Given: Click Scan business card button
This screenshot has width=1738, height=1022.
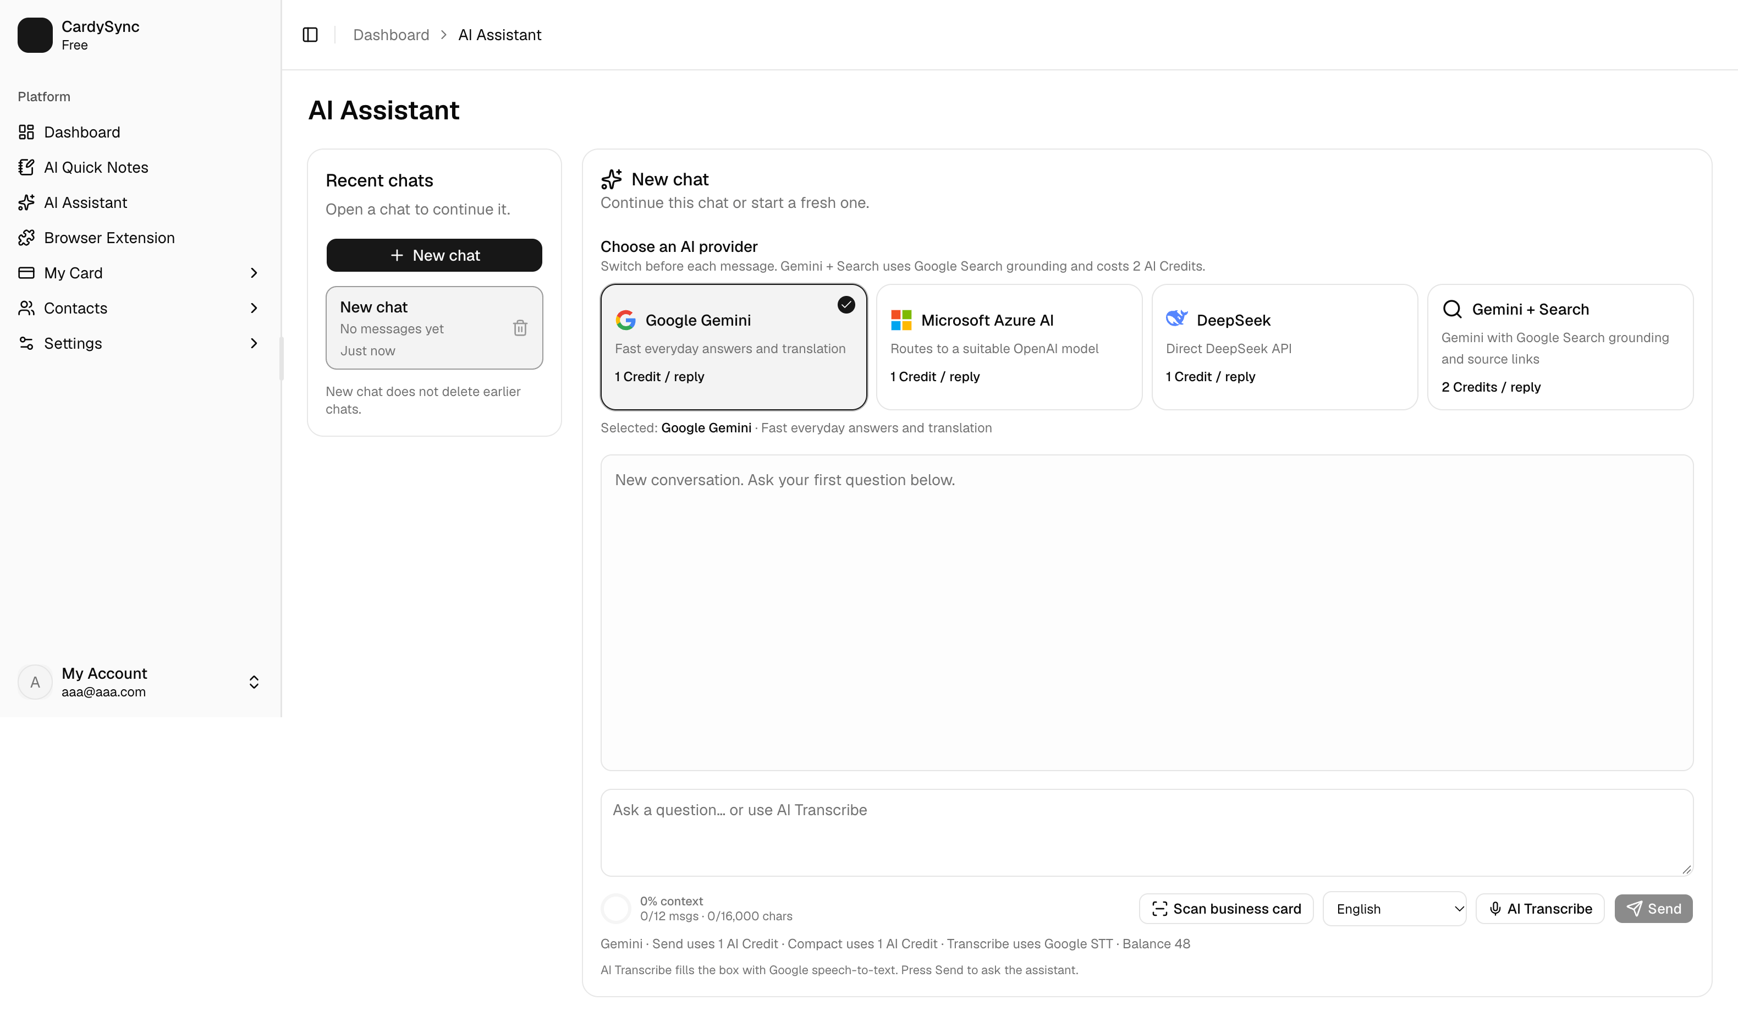Looking at the screenshot, I should (1226, 908).
